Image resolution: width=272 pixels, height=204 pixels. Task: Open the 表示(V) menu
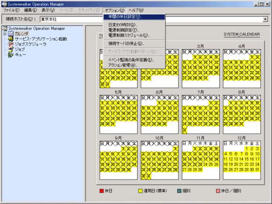click(48, 10)
